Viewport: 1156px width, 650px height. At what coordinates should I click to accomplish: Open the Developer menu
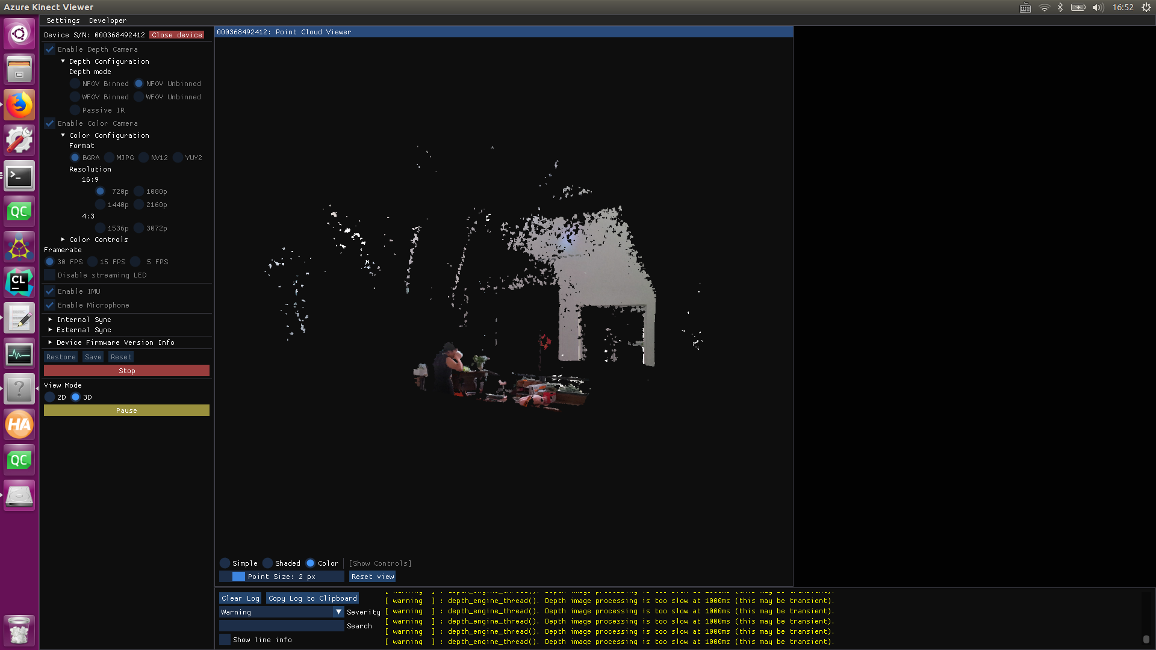click(x=108, y=20)
